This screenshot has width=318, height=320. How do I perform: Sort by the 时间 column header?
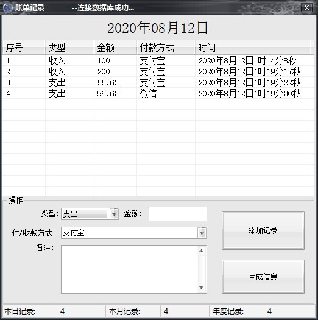pyautogui.click(x=253, y=48)
